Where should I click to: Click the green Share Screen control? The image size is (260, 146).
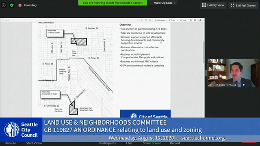click(152, 143)
